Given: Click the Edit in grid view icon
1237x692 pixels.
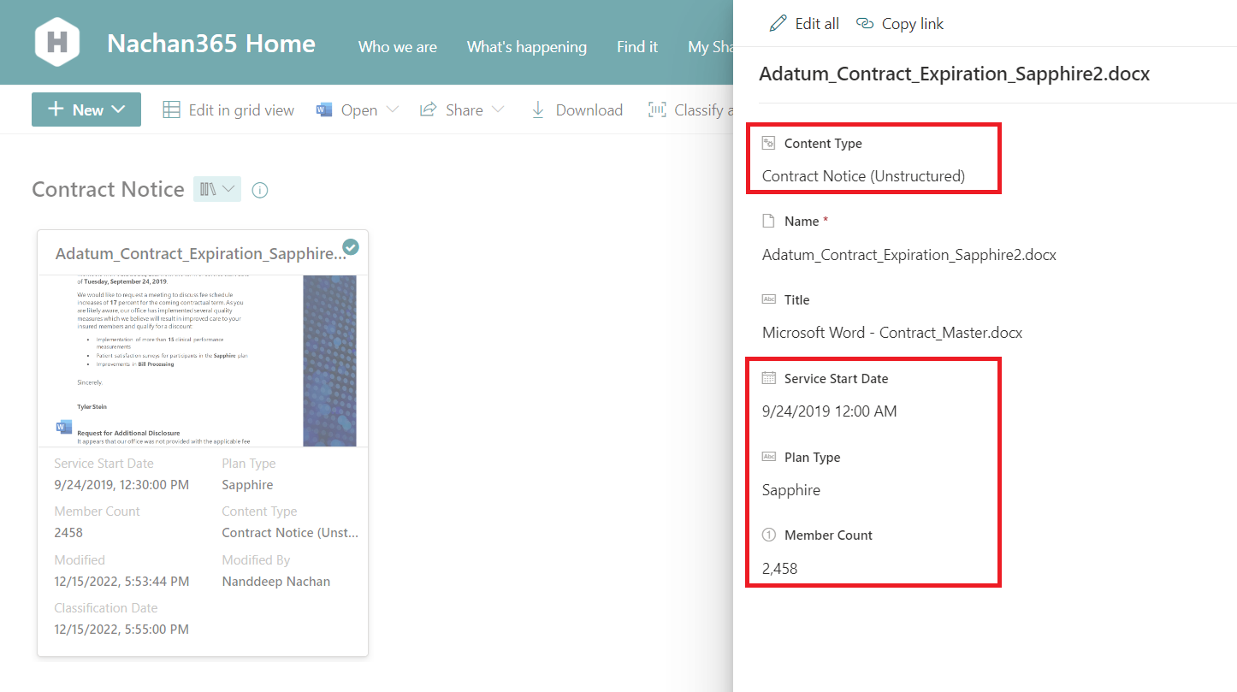Looking at the screenshot, I should pos(172,109).
